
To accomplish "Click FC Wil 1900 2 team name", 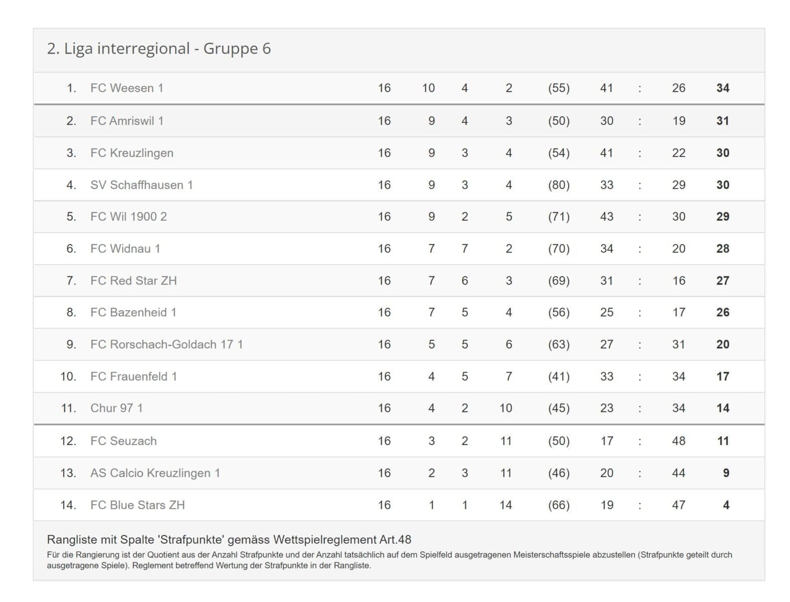I will point(128,217).
